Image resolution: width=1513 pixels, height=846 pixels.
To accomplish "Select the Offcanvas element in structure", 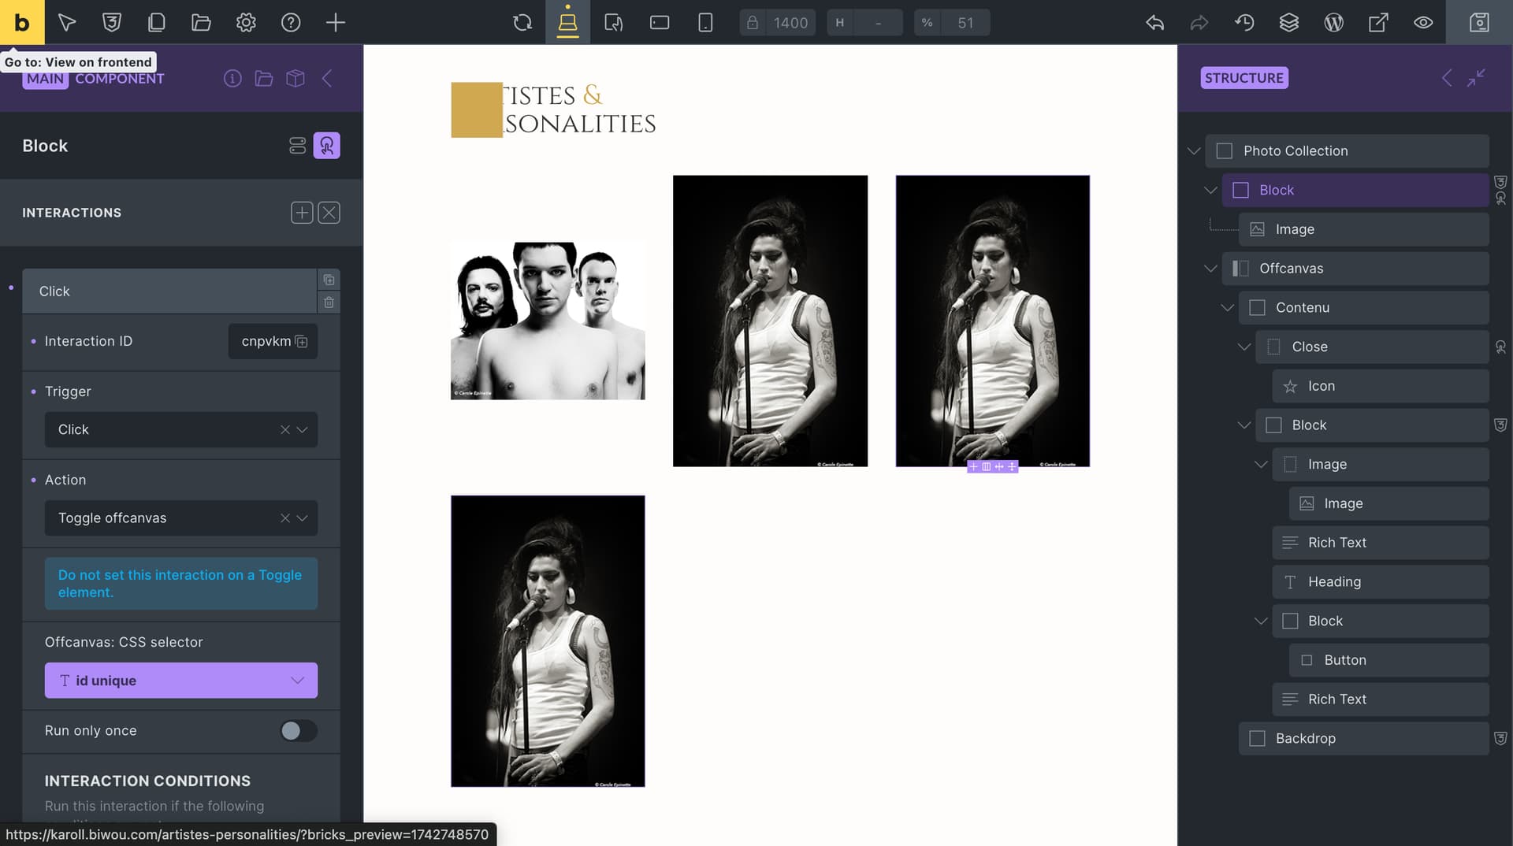I will [x=1355, y=269].
